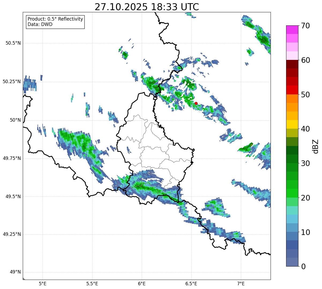Screen dimensions: 322x289
Task: Pick the dark maroon colorbar swatch below 60
Action: [x=292, y=64]
